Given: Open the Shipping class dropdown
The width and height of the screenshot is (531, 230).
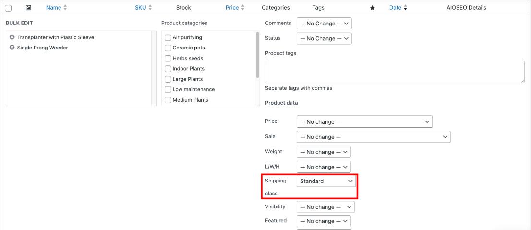Looking at the screenshot, I should click(326, 181).
